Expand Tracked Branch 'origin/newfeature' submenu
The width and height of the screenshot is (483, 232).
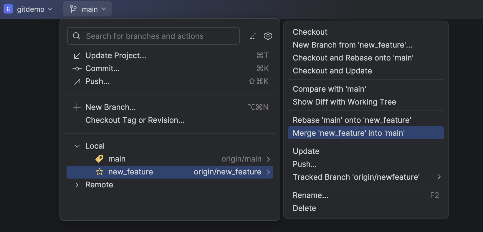click(x=366, y=177)
